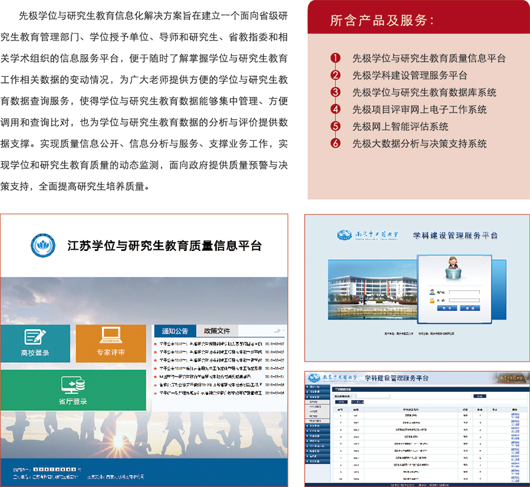530x487 pixels.
Task: Switch to the 通知公告 tab
Action: [x=175, y=331]
